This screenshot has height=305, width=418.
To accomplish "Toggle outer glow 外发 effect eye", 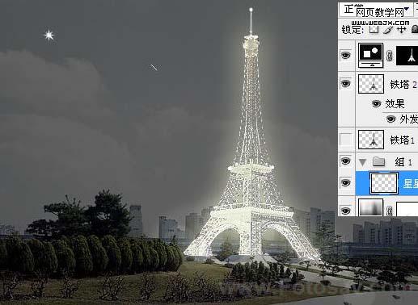I will click(x=391, y=119).
